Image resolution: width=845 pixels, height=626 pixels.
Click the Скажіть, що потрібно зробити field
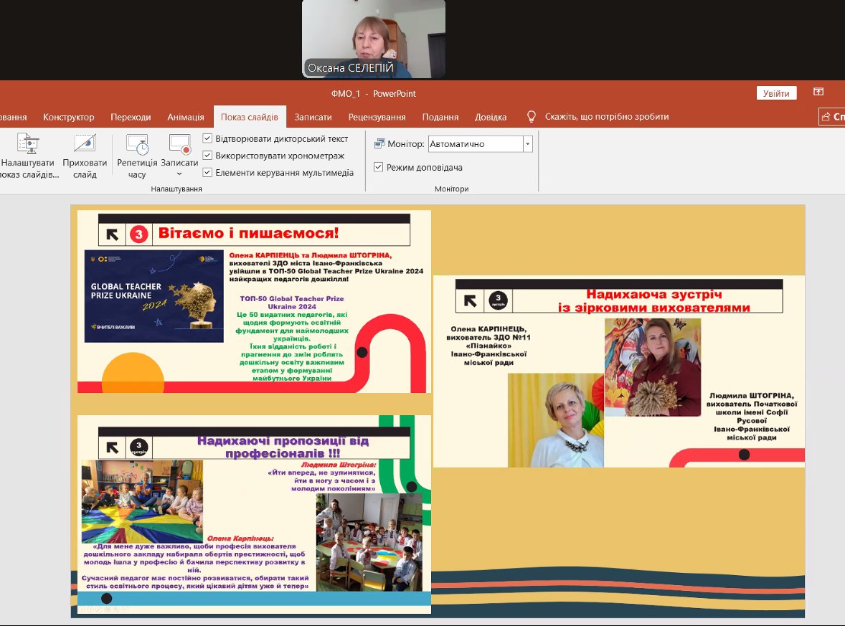pos(607,117)
